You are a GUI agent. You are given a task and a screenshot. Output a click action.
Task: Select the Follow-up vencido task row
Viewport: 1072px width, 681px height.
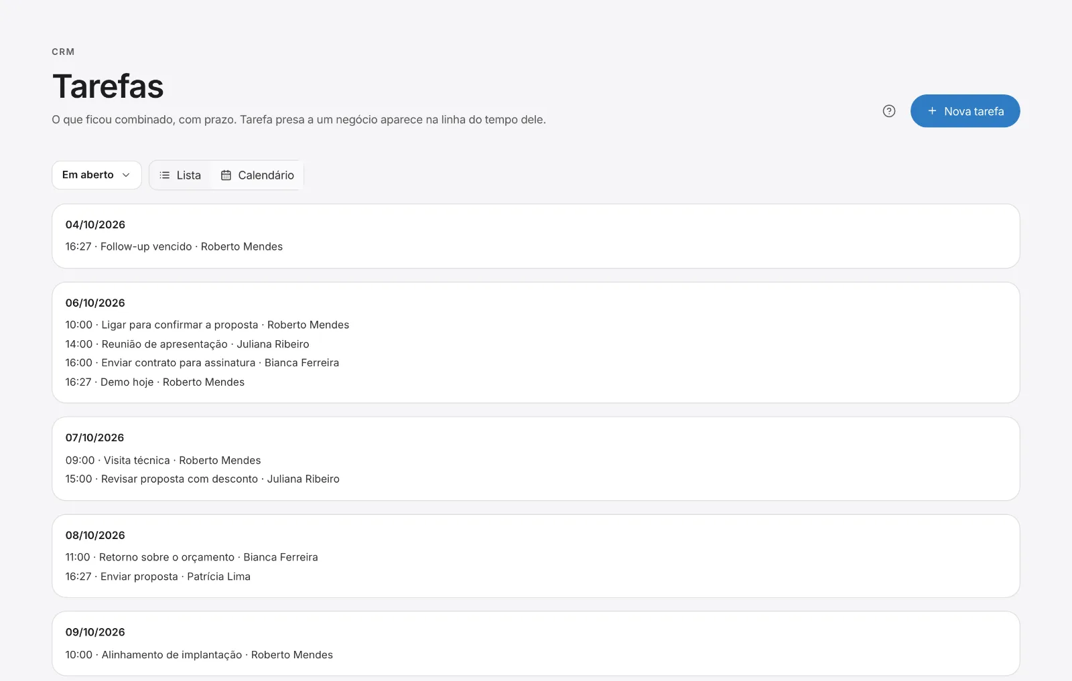174,246
